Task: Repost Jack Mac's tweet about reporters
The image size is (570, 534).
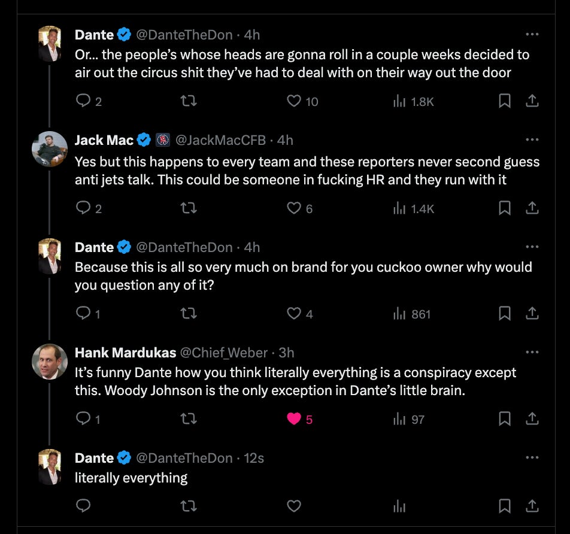Action: tap(189, 208)
